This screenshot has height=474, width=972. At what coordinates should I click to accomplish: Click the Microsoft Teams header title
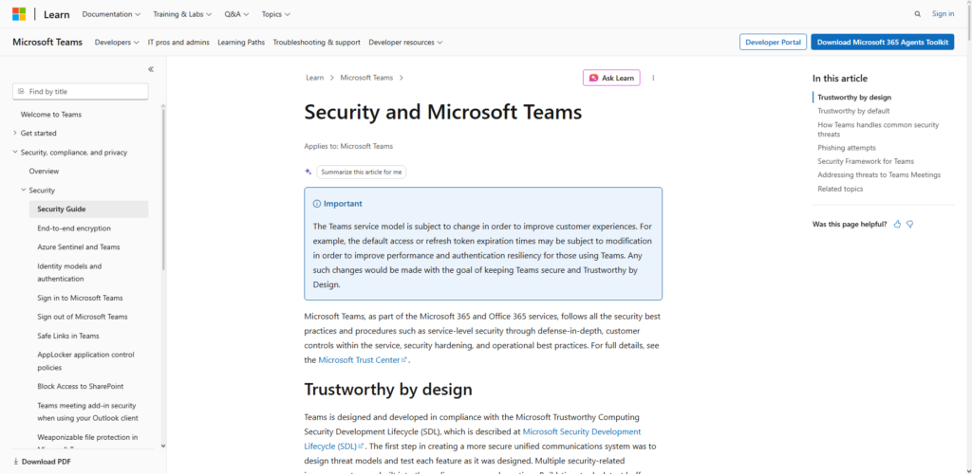pyautogui.click(x=47, y=42)
